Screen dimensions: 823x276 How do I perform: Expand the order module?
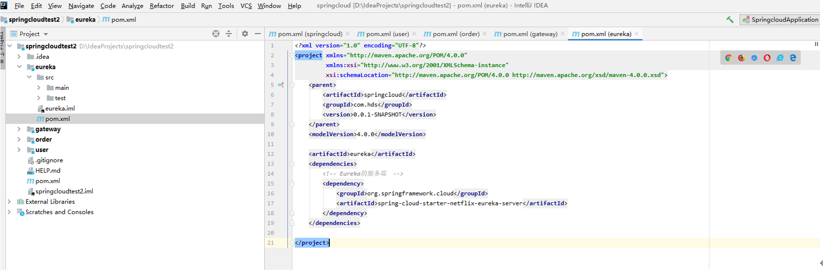tap(19, 140)
